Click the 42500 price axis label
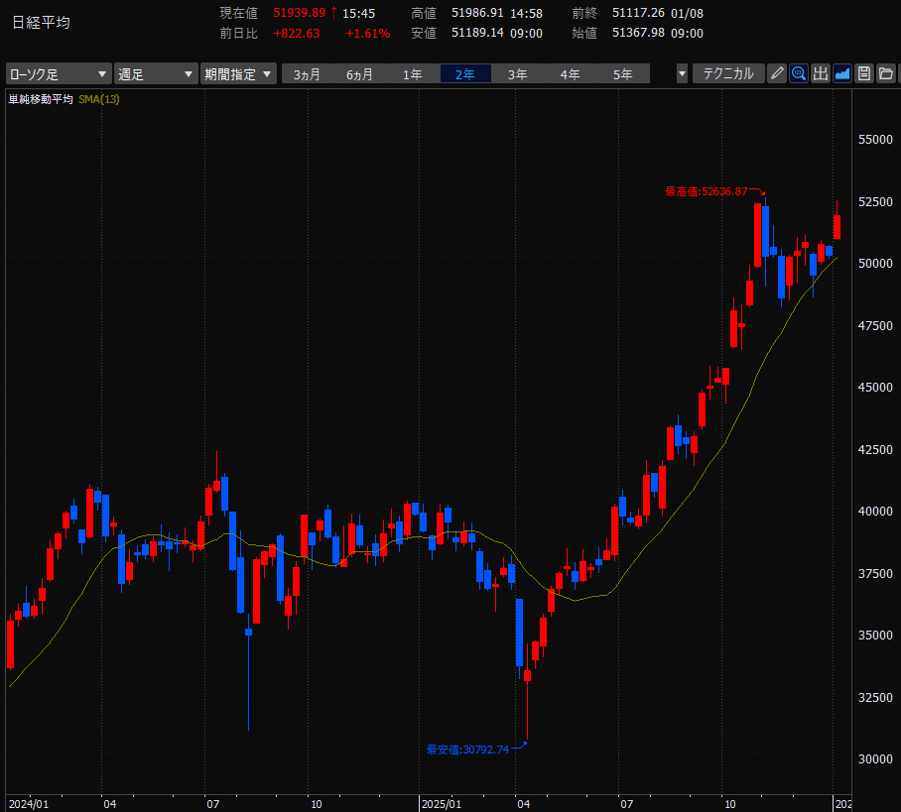 click(x=875, y=450)
